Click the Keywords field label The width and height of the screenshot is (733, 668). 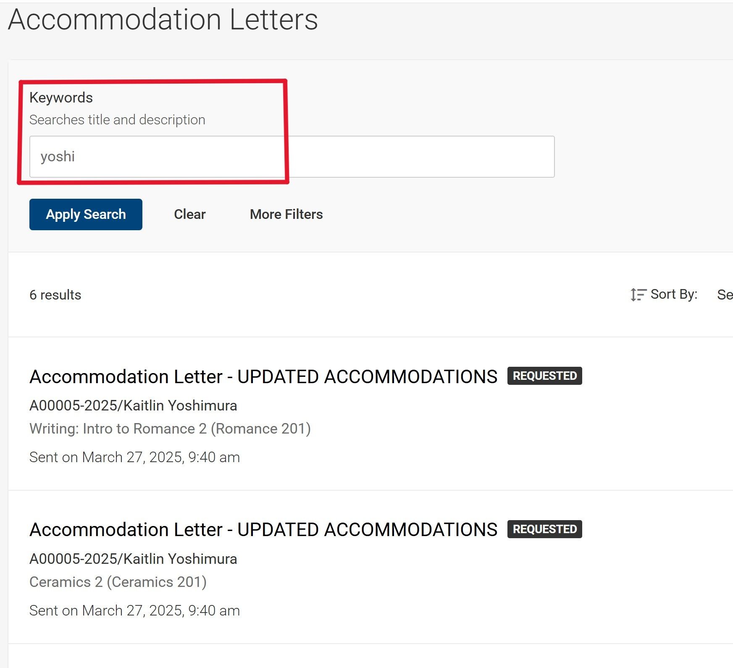tap(61, 97)
